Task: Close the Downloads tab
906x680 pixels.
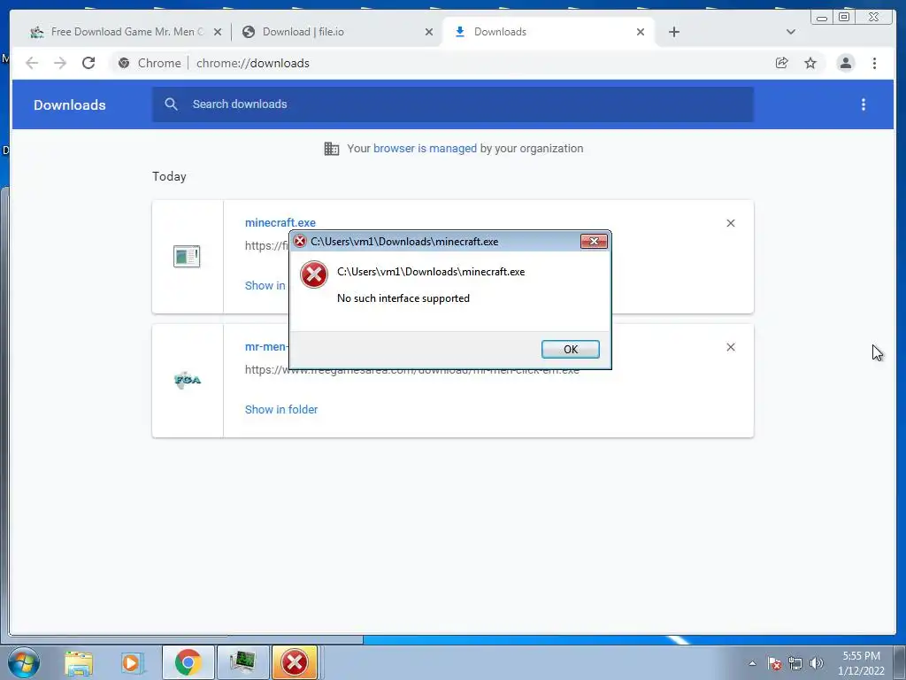Action: tap(641, 33)
